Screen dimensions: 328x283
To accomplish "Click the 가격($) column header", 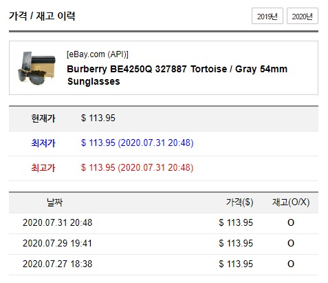I will (239, 202).
